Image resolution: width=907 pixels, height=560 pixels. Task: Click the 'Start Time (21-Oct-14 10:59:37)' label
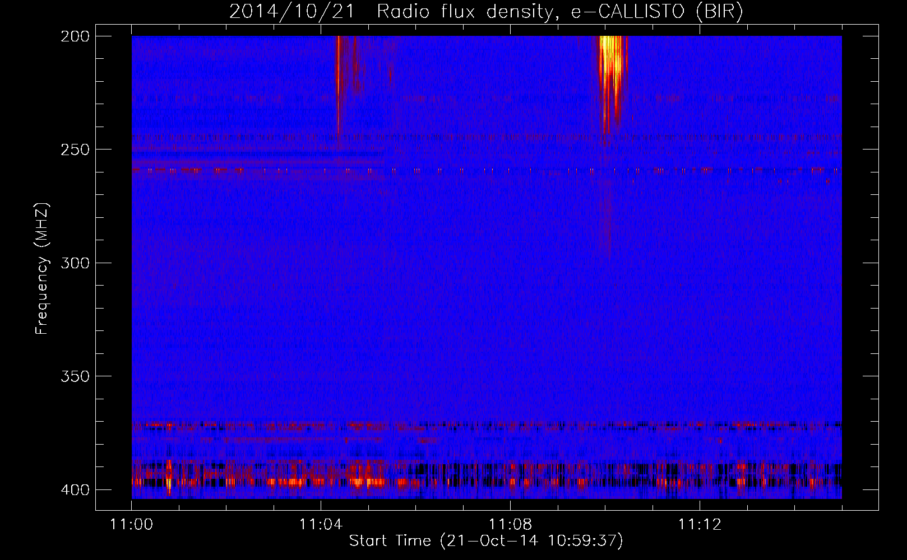point(486,541)
